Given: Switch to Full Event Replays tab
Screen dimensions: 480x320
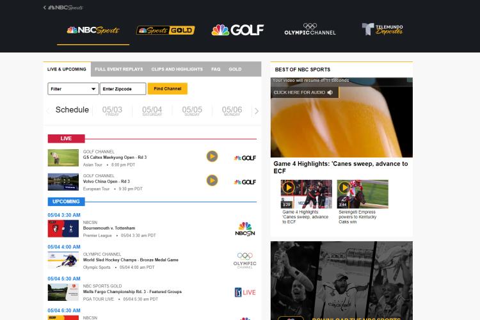Looking at the screenshot, I should 119,69.
